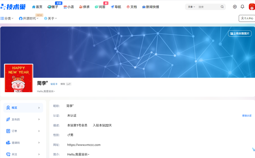Open the 文章 search type dropdown
255x158 pixels.
coord(191,7)
